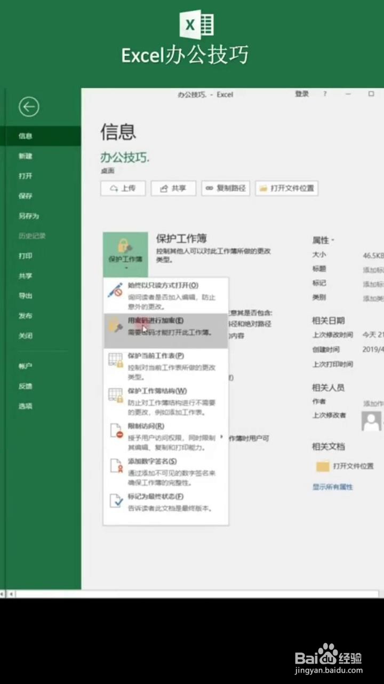This screenshot has height=684, width=384.
Task: Click the back arrow circle icon
Action: 29,107
